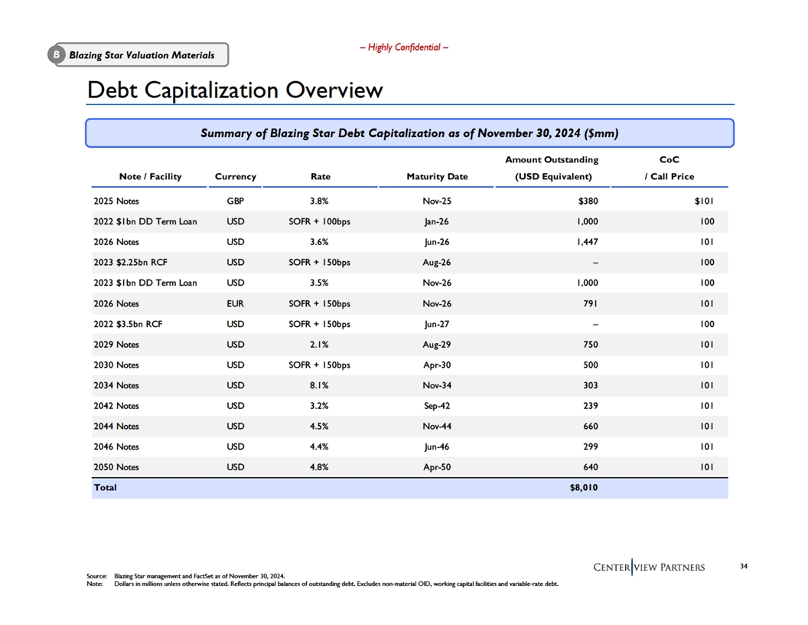Select the Blazing Star Valuation Materials label

(142, 55)
